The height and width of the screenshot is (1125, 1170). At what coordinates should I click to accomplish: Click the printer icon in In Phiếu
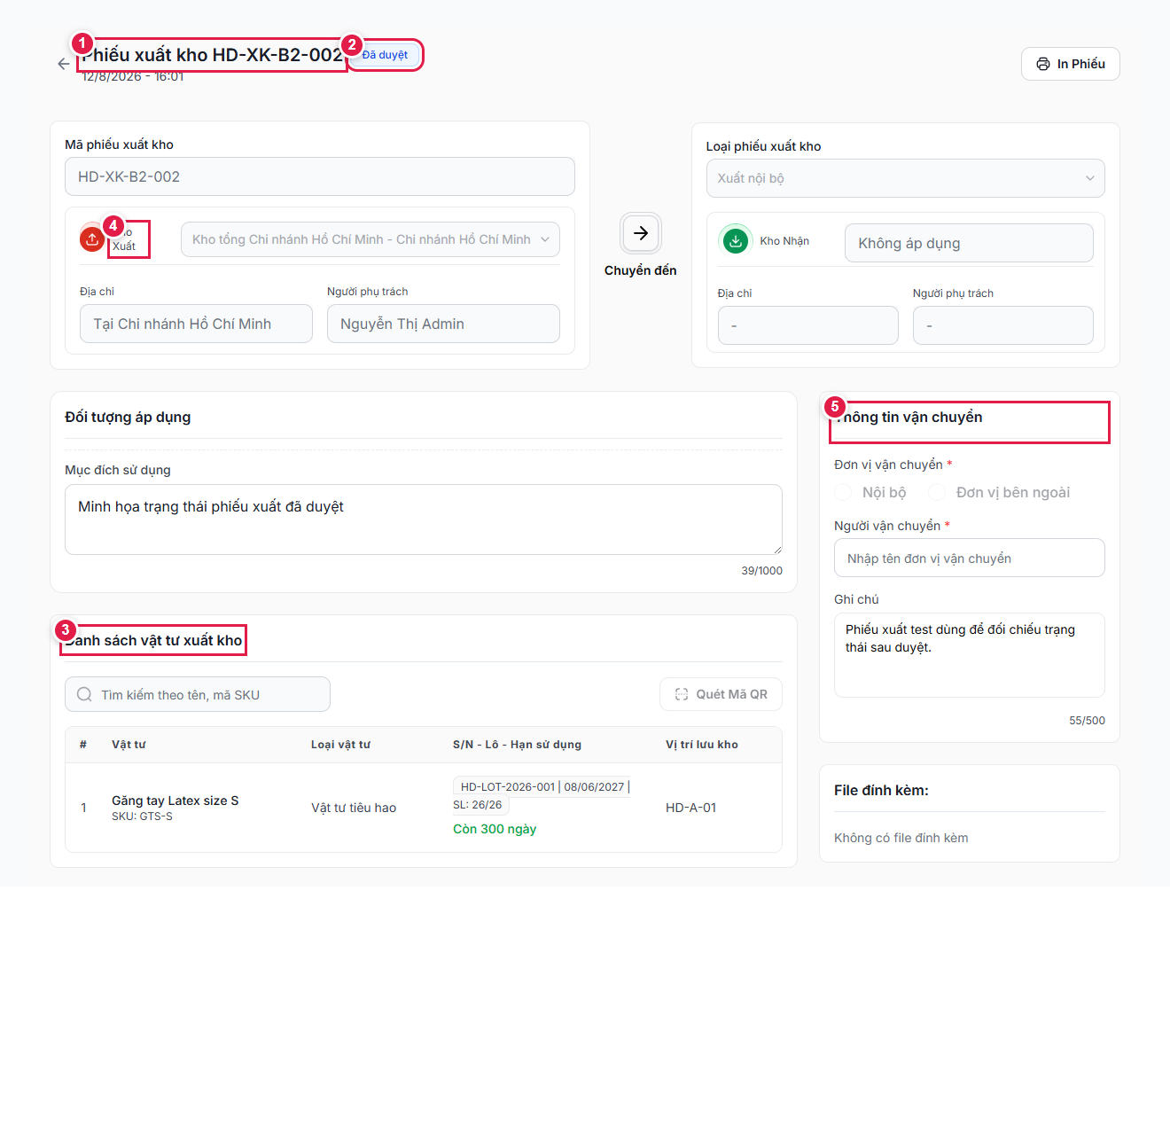(1043, 64)
